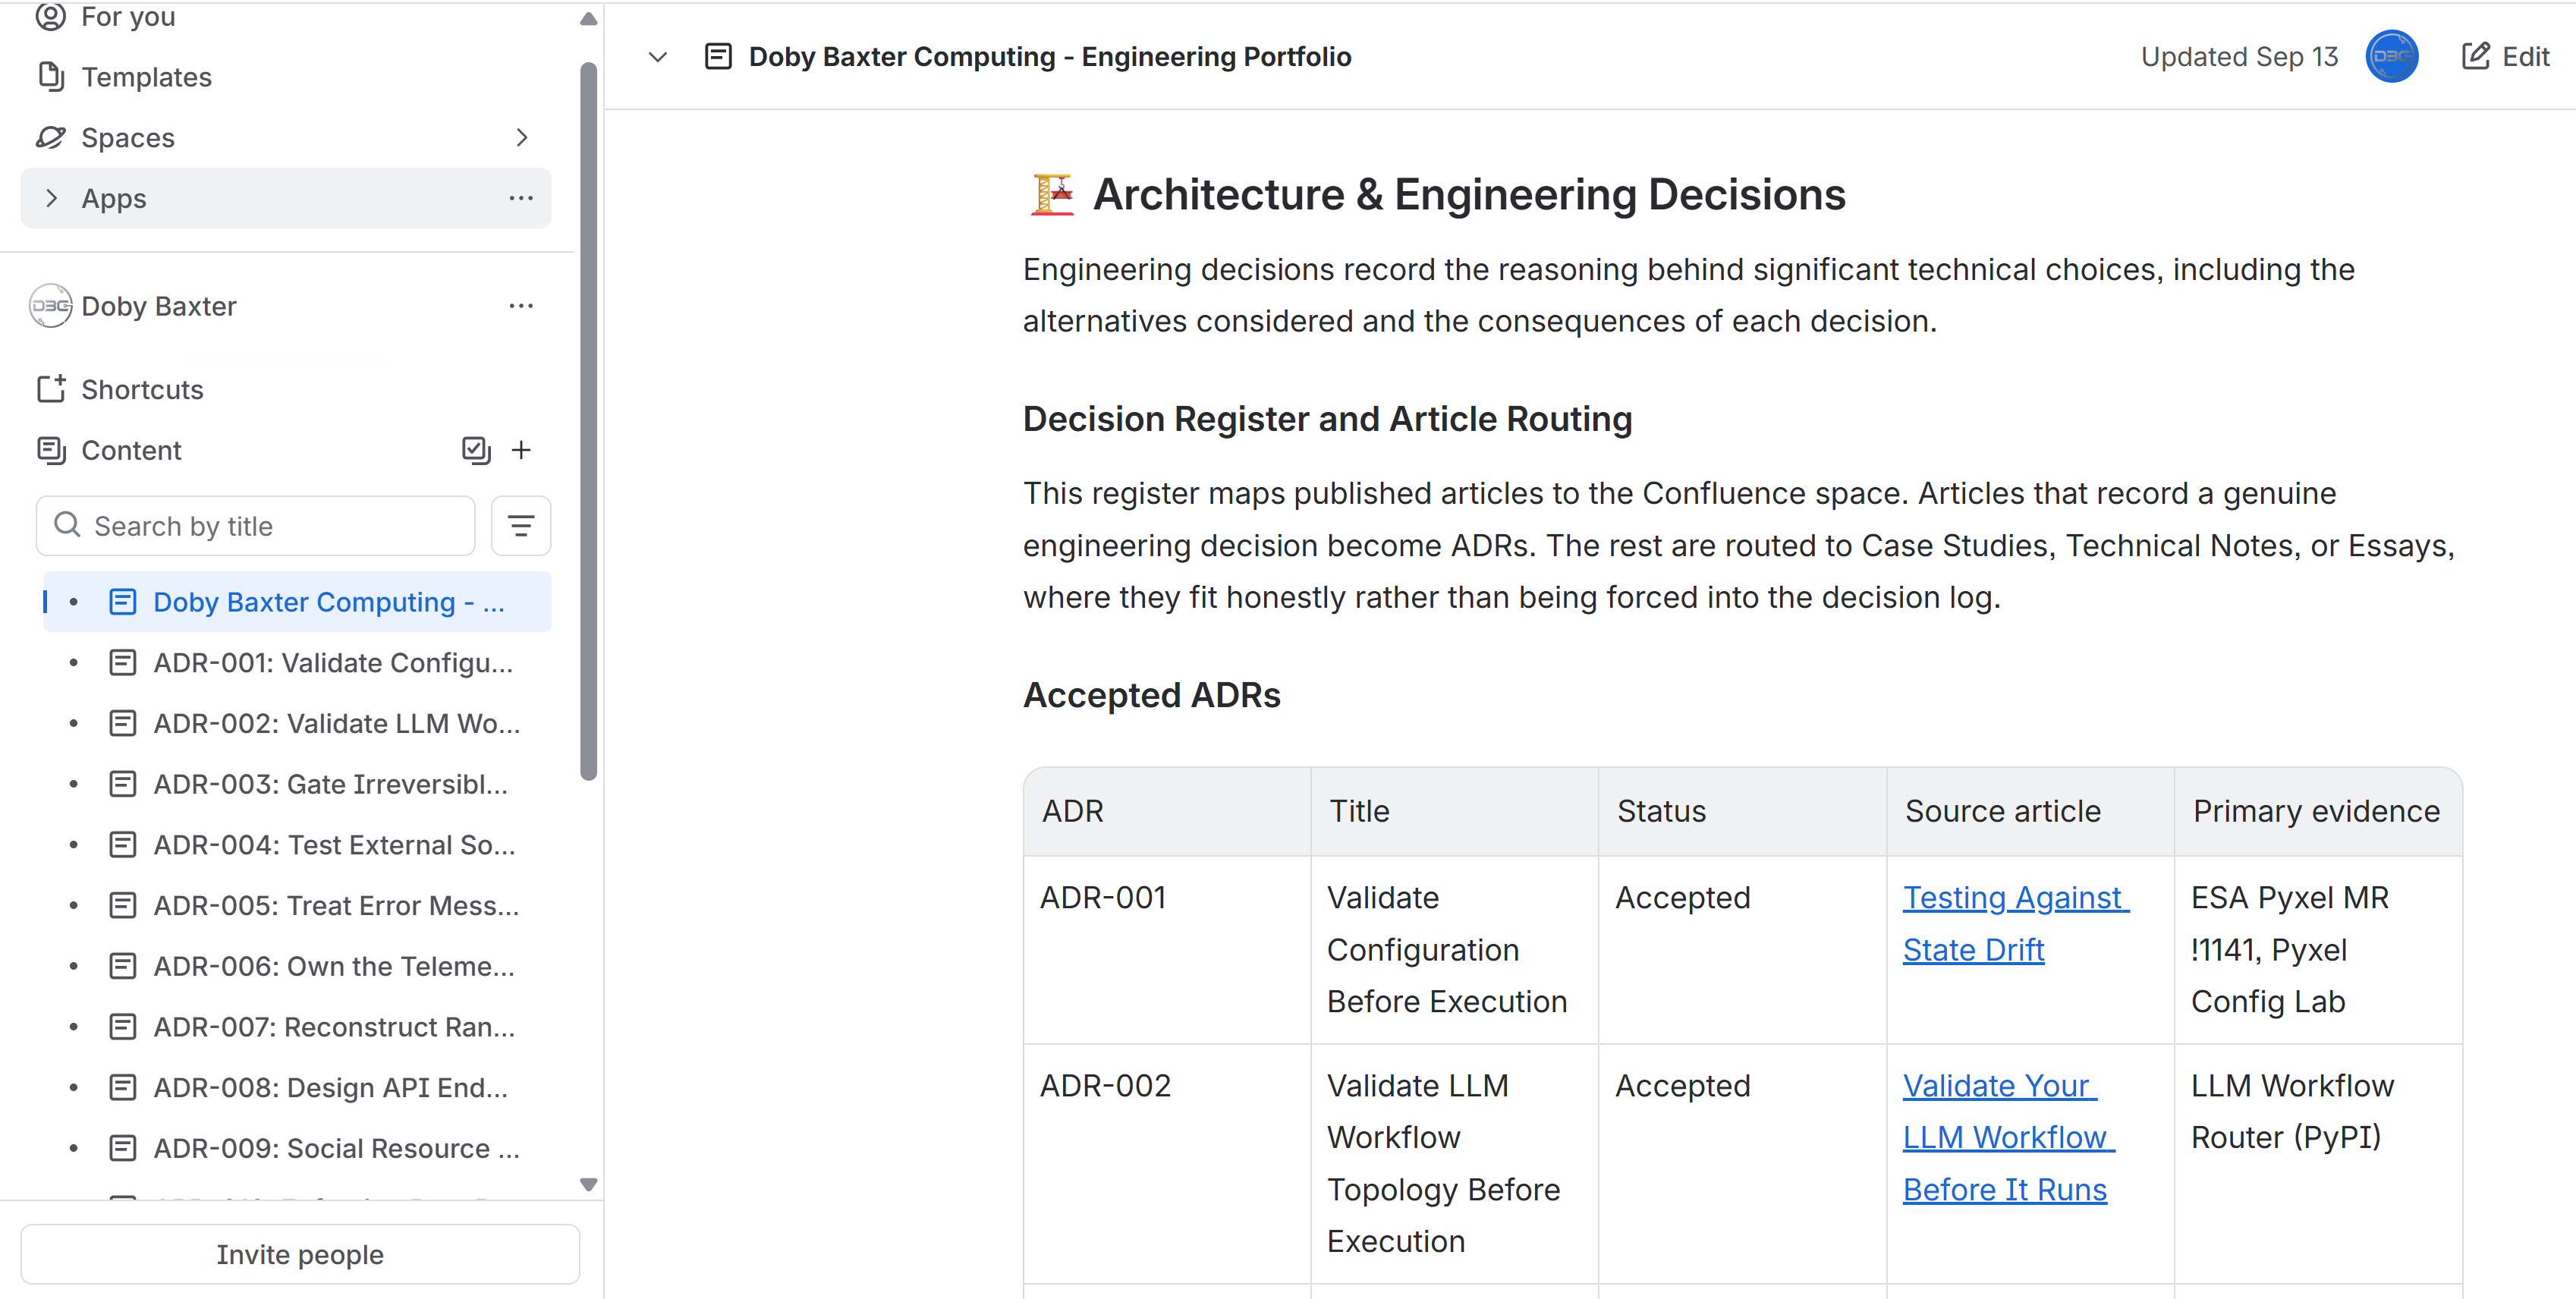Screen dimensions: 2576x1299
Task: Click the Updated Sep 13 text
Action: click(2239, 56)
